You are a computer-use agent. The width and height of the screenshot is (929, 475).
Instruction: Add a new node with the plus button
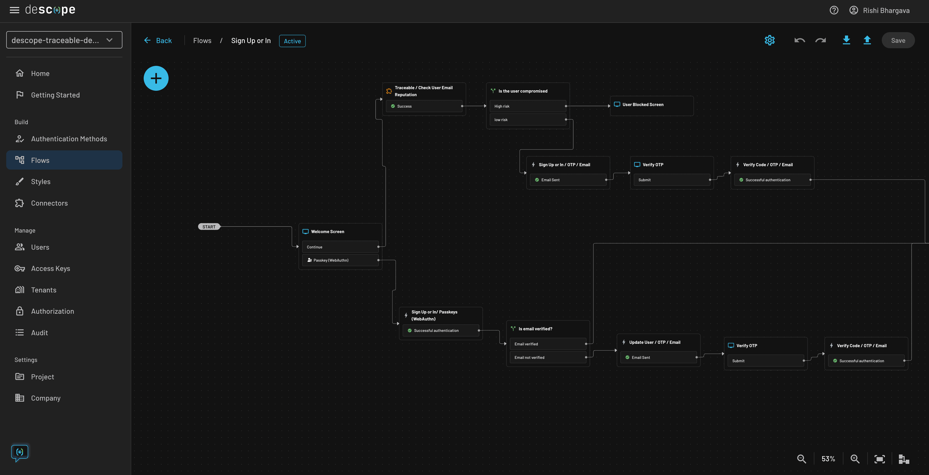156,78
